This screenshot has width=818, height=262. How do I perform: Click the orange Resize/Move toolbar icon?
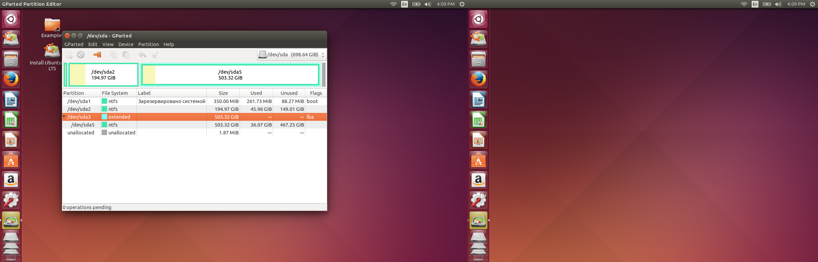[x=97, y=55]
